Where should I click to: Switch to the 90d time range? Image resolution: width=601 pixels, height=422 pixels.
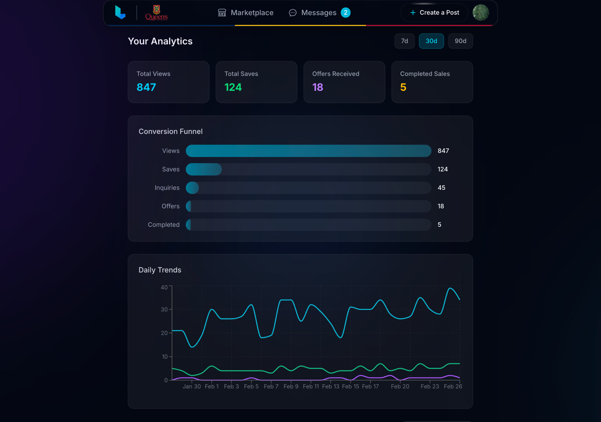click(460, 41)
